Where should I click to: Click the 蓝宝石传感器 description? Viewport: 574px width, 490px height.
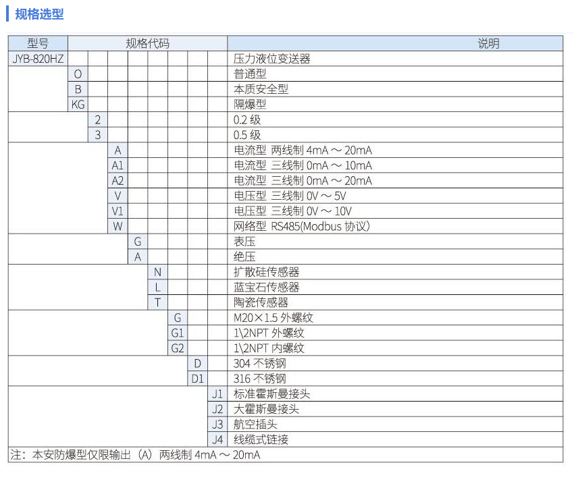(267, 288)
